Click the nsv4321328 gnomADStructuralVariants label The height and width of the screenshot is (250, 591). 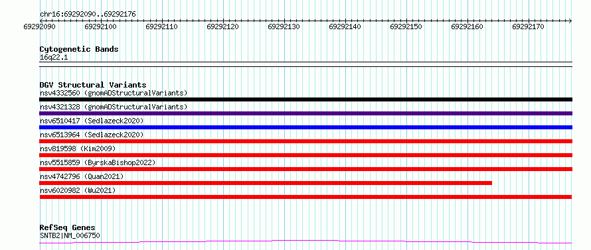point(114,107)
